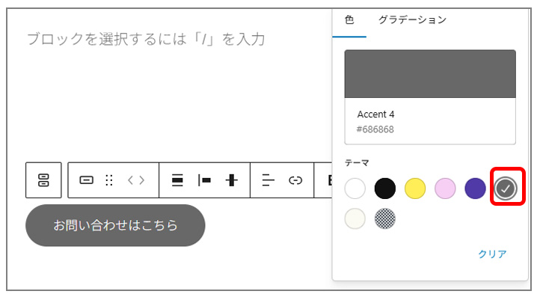Select the purple theme color swatch
537x300 pixels.
point(475,189)
